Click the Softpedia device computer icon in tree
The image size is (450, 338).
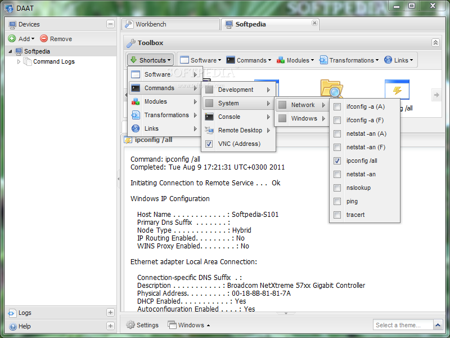pos(19,51)
